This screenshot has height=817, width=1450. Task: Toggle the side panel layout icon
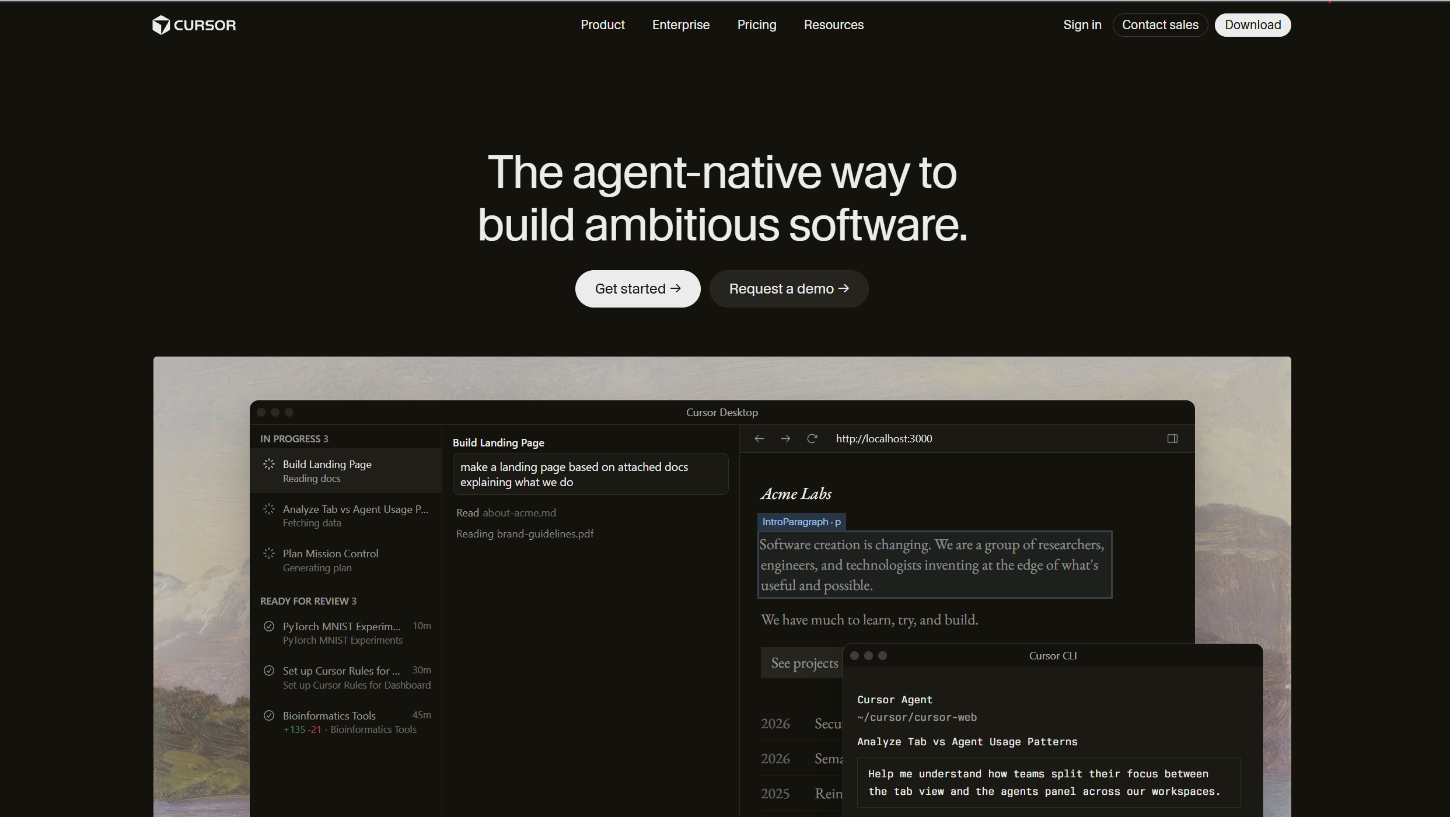click(x=1172, y=439)
